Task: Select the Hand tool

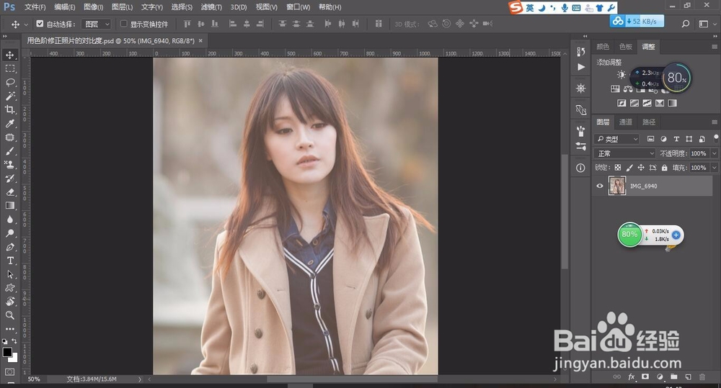Action: point(9,302)
